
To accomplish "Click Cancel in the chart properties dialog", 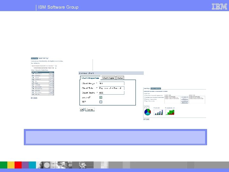I will pyautogui.click(x=90, y=110).
